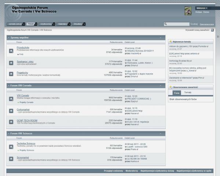Image resolution: width=220 pixels, height=176 pixels.
Task: Open the Kalendarz menu item
Action: [x=63, y=24]
